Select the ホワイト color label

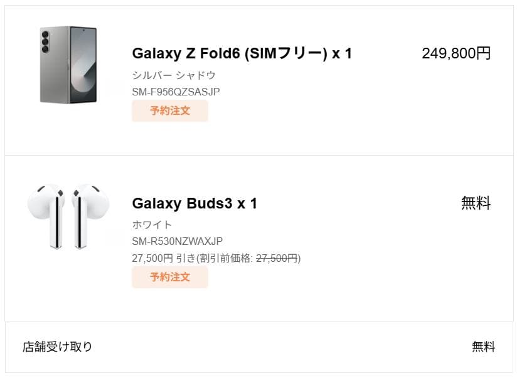click(x=152, y=225)
